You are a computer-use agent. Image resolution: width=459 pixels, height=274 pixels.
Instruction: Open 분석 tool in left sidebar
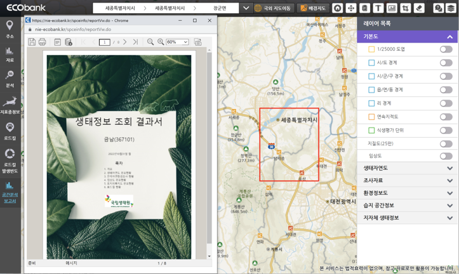(10, 78)
